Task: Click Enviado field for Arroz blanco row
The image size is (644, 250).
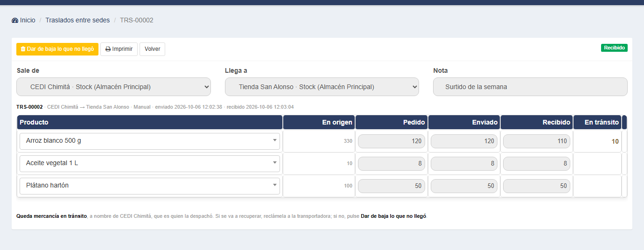Action: (464, 141)
